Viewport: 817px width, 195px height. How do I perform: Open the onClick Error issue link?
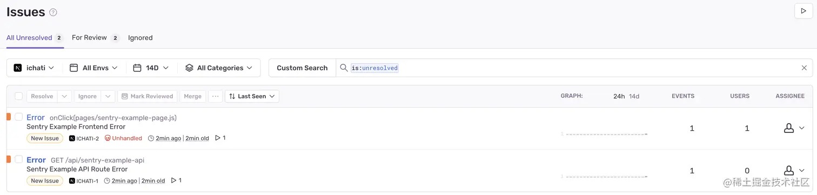(x=36, y=117)
